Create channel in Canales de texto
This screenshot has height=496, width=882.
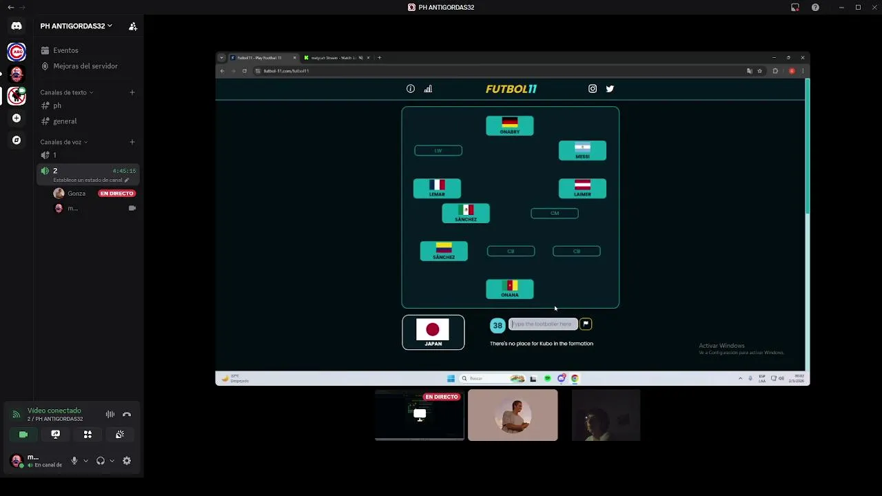132,92
